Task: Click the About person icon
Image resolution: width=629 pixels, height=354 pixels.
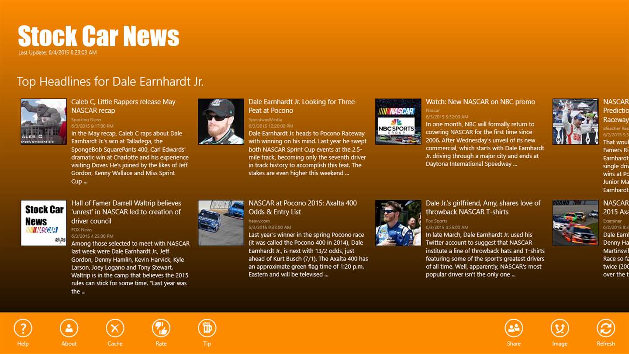Action: 69,328
